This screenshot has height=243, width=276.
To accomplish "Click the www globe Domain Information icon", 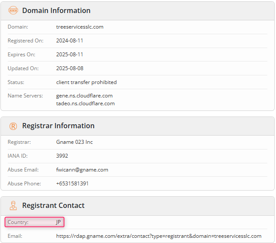I will 13,10.
